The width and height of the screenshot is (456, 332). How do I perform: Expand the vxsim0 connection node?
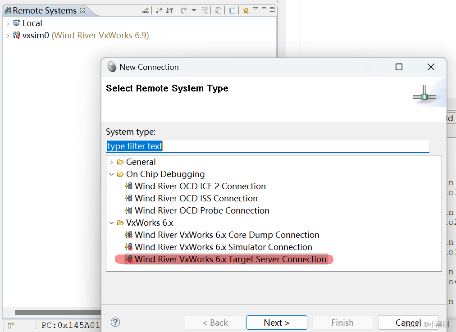click(x=8, y=36)
